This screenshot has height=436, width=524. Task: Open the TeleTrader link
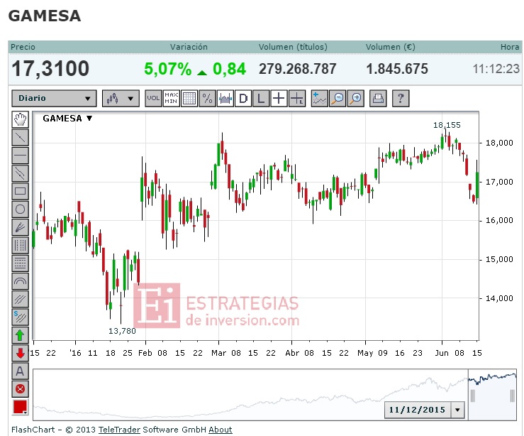tap(119, 430)
